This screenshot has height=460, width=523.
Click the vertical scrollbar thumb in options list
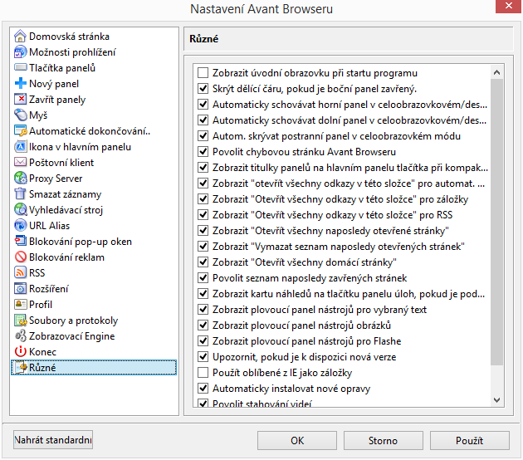click(x=496, y=222)
